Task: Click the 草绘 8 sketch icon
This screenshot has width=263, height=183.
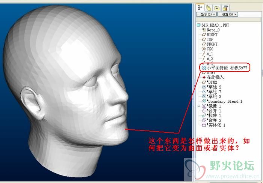Action: click(204, 97)
